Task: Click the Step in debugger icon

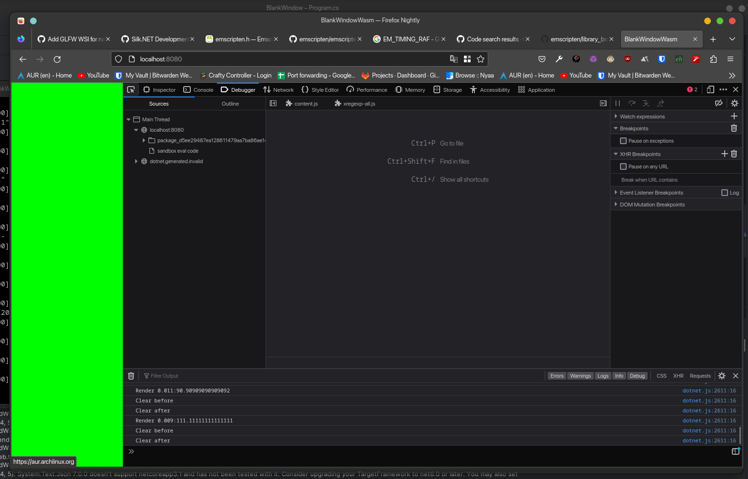Action: point(646,103)
